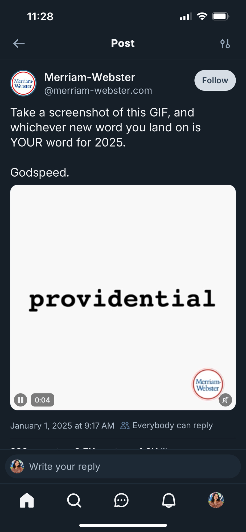The height and width of the screenshot is (532, 246).
Task: Tap the @merriam-webster.com handle
Action: tap(98, 91)
